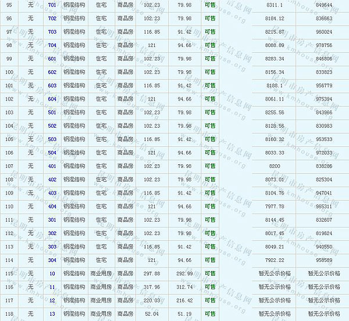Screen dimensions: 349x321
Task: Open commercial unit 10 link
Action: click(x=52, y=273)
